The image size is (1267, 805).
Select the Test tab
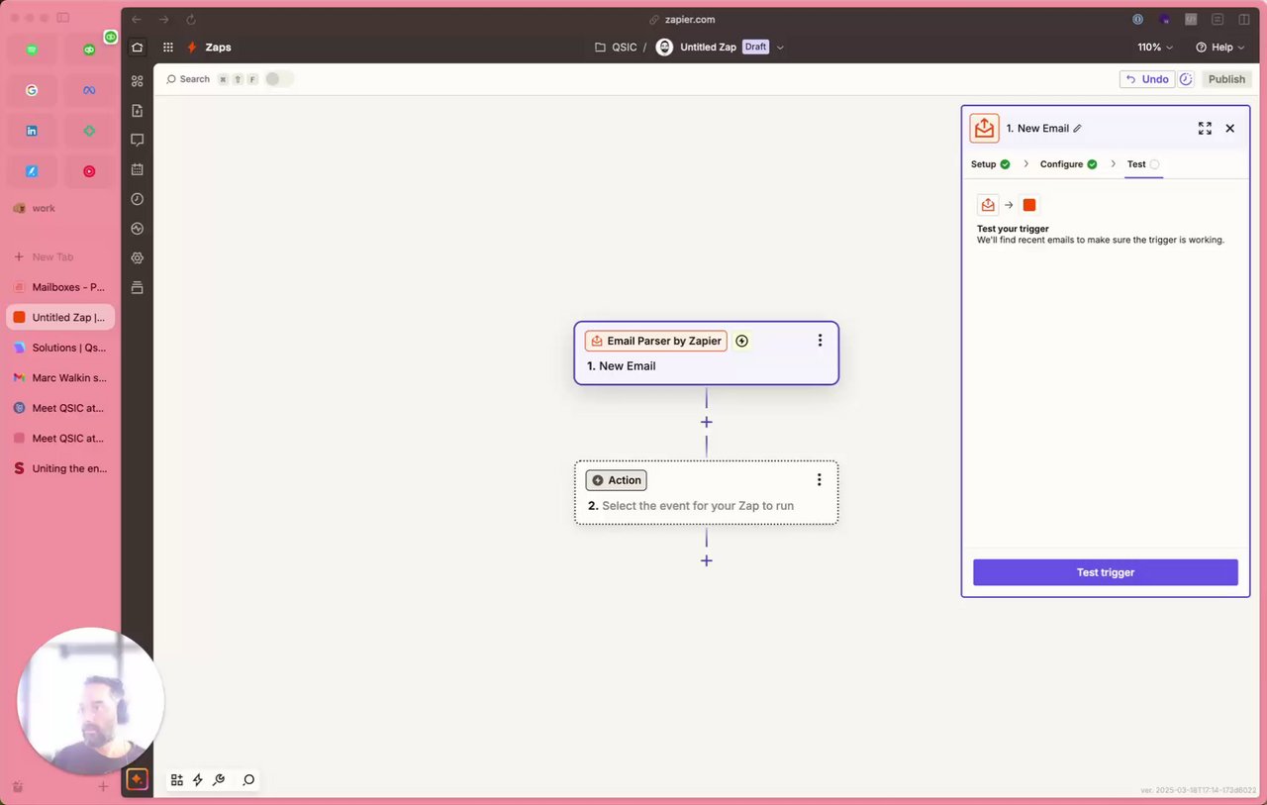point(1142,164)
